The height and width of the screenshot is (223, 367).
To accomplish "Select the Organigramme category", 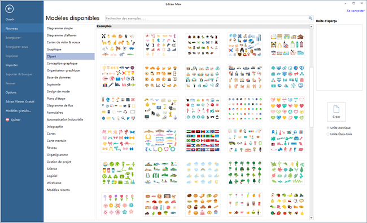I will 57,155.
